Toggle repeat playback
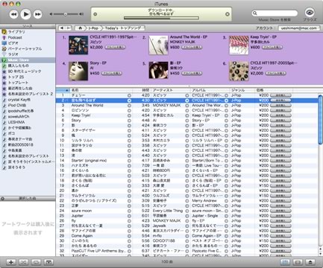 [x=36, y=262]
